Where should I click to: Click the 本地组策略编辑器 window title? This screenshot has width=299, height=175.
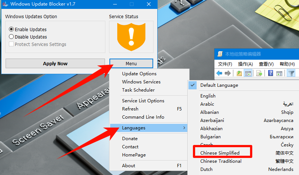(243, 54)
